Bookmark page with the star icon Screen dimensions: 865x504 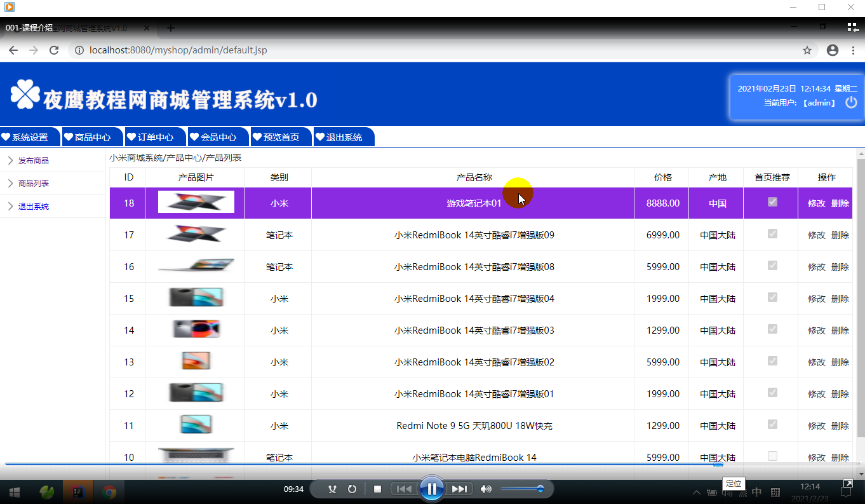[x=807, y=50]
